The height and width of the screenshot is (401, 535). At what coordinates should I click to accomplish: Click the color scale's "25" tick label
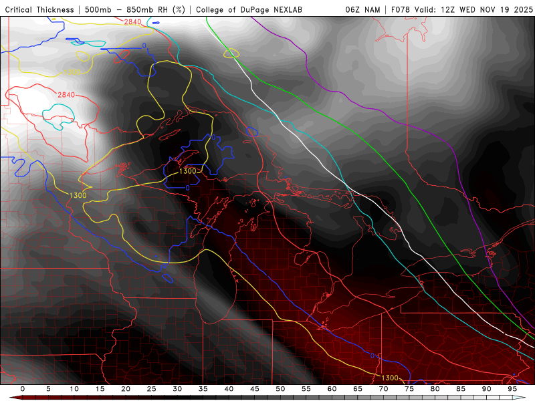pos(152,389)
